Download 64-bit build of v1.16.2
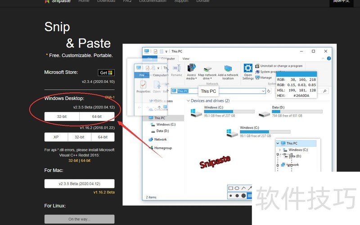This screenshot has width=360, height=225. 103,137
